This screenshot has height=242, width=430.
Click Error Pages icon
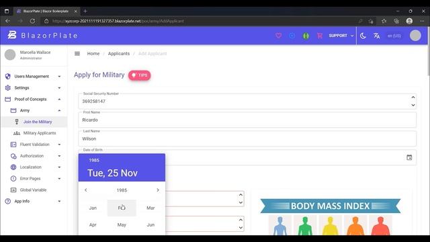[13, 178]
